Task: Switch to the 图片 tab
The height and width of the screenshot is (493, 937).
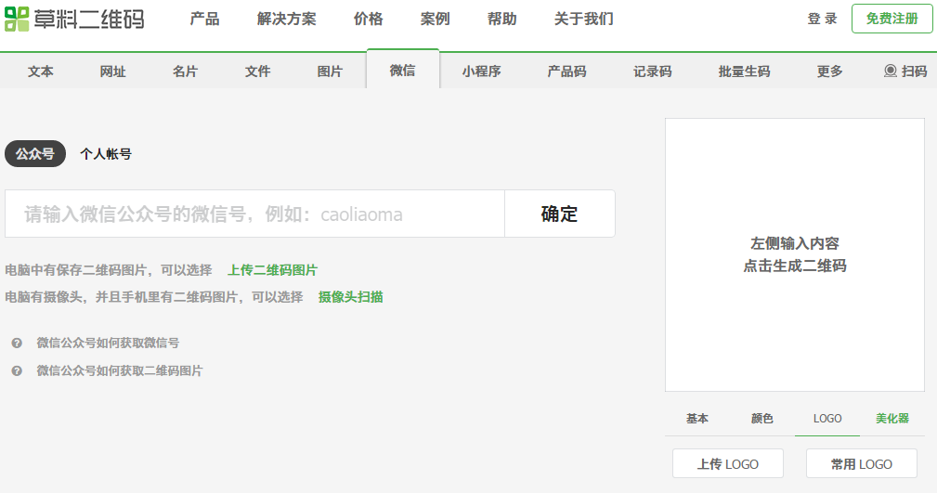Action: pyautogui.click(x=330, y=71)
